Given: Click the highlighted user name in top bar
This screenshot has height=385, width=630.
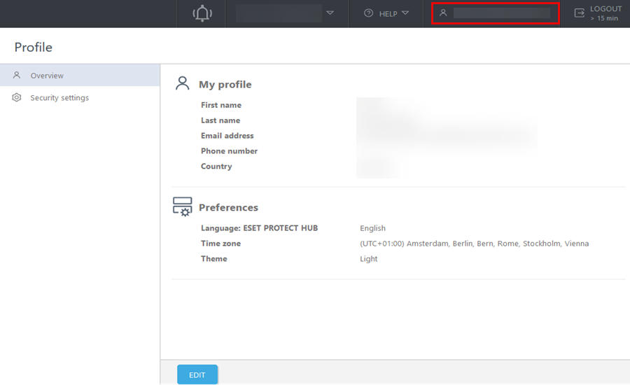Looking at the screenshot, I should coord(501,13).
